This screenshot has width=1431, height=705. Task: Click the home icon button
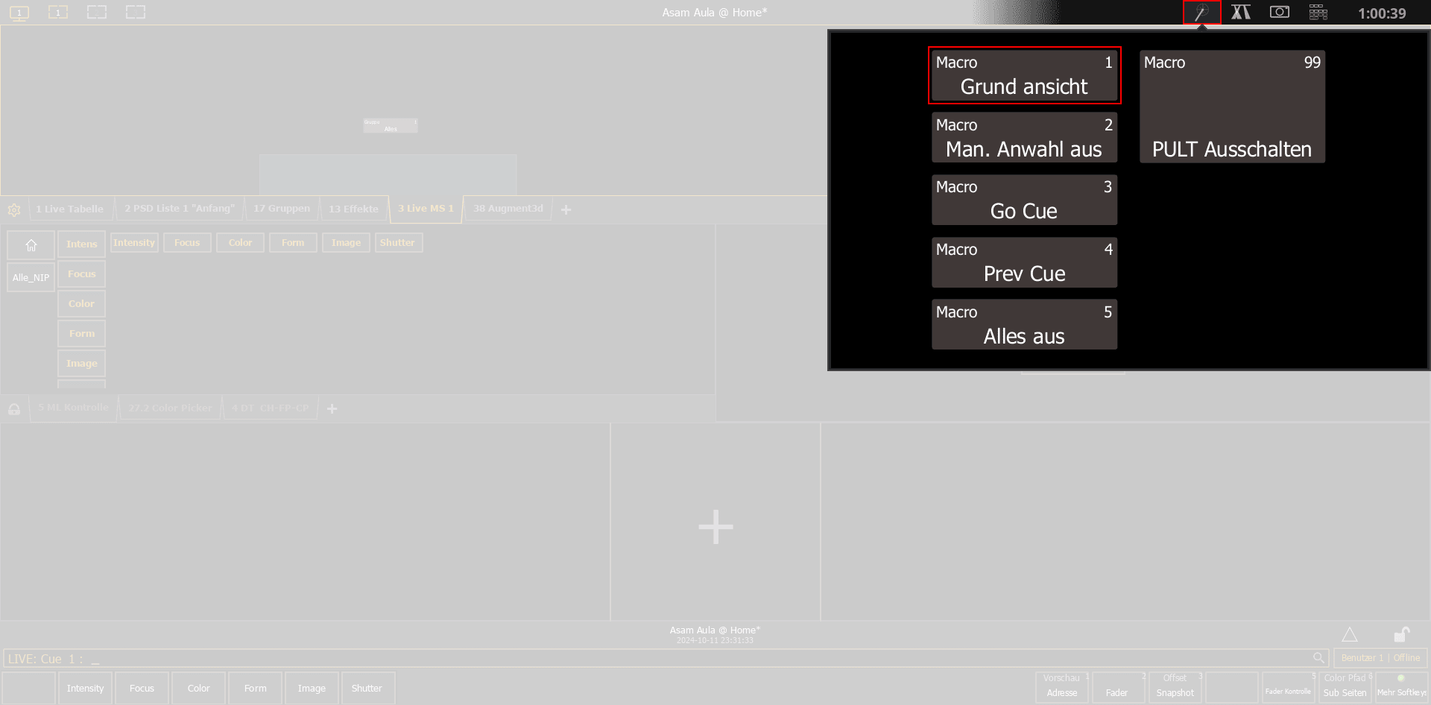click(x=31, y=245)
